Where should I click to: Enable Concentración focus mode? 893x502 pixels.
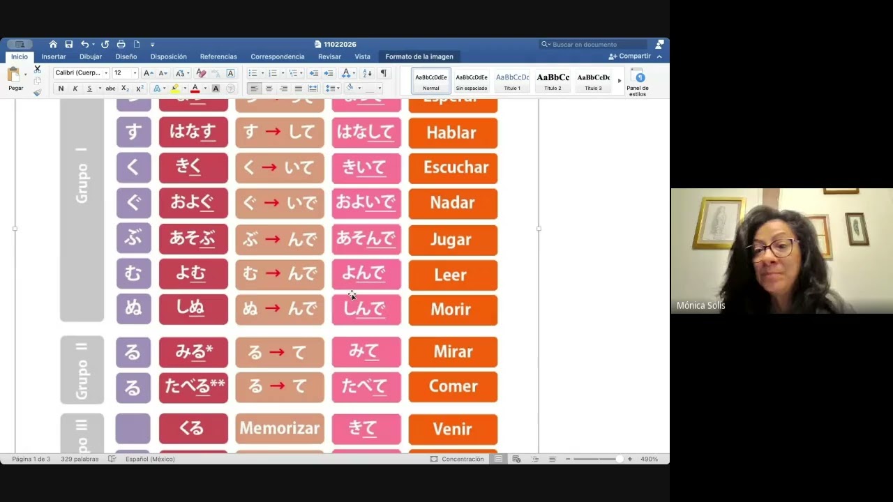(457, 459)
